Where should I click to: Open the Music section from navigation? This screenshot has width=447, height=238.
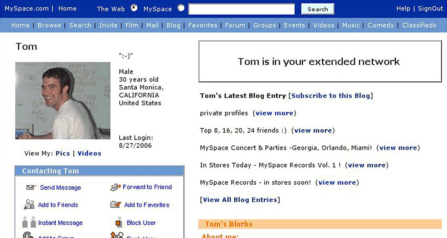(351, 25)
